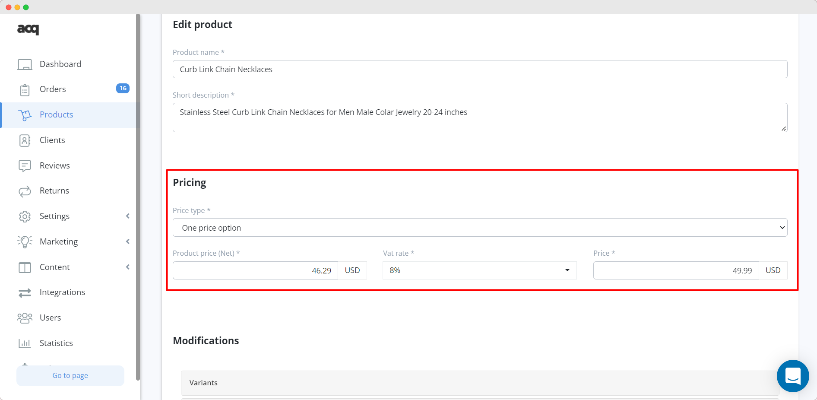817x400 pixels.
Task: Click the Statistics bar chart icon
Action: point(25,343)
